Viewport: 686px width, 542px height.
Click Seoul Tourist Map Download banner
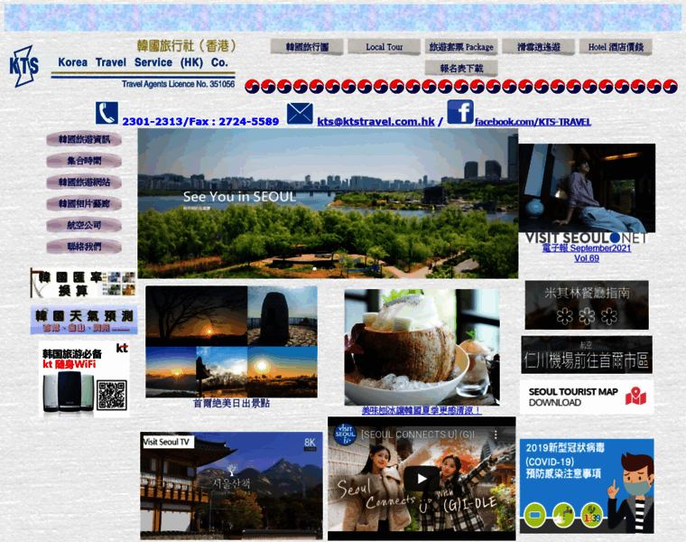coord(587,397)
